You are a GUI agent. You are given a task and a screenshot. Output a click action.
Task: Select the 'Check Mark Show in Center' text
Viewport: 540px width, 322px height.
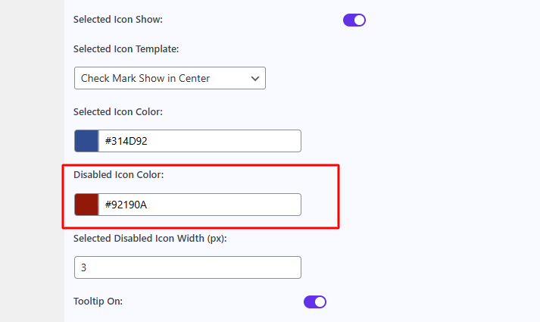(x=145, y=78)
